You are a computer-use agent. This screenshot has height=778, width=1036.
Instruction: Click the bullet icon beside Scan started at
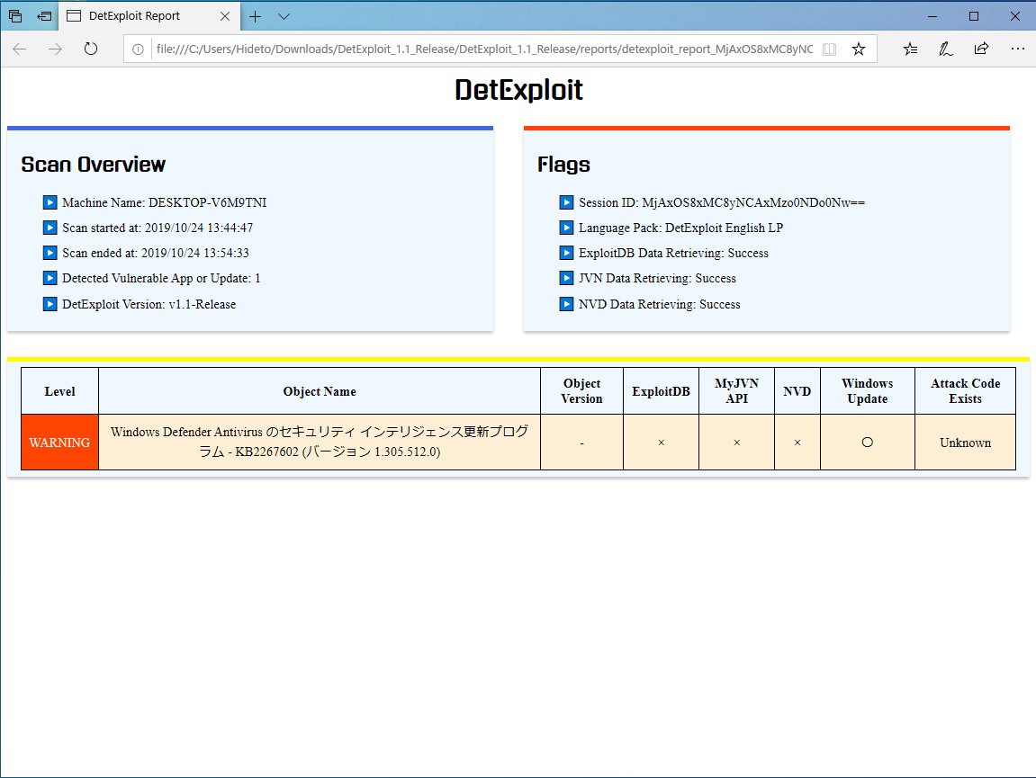tap(50, 228)
